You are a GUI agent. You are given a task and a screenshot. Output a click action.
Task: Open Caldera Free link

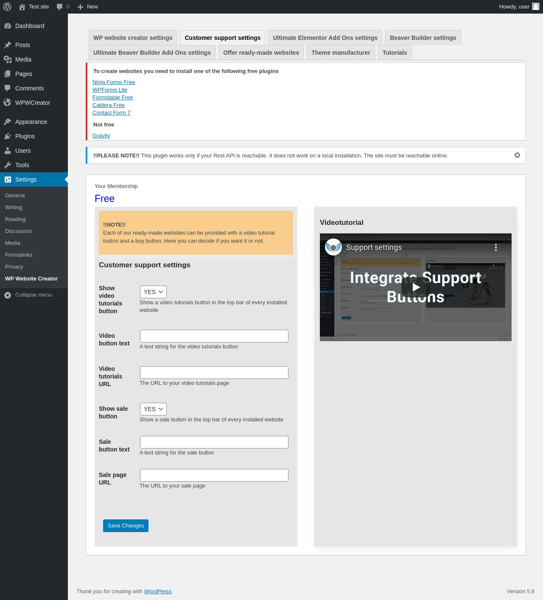tap(109, 105)
